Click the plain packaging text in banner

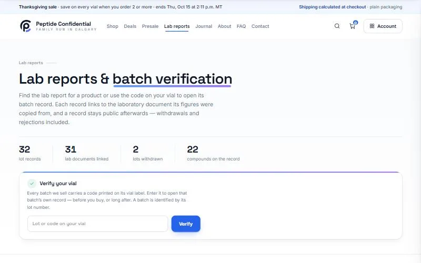click(386, 7)
